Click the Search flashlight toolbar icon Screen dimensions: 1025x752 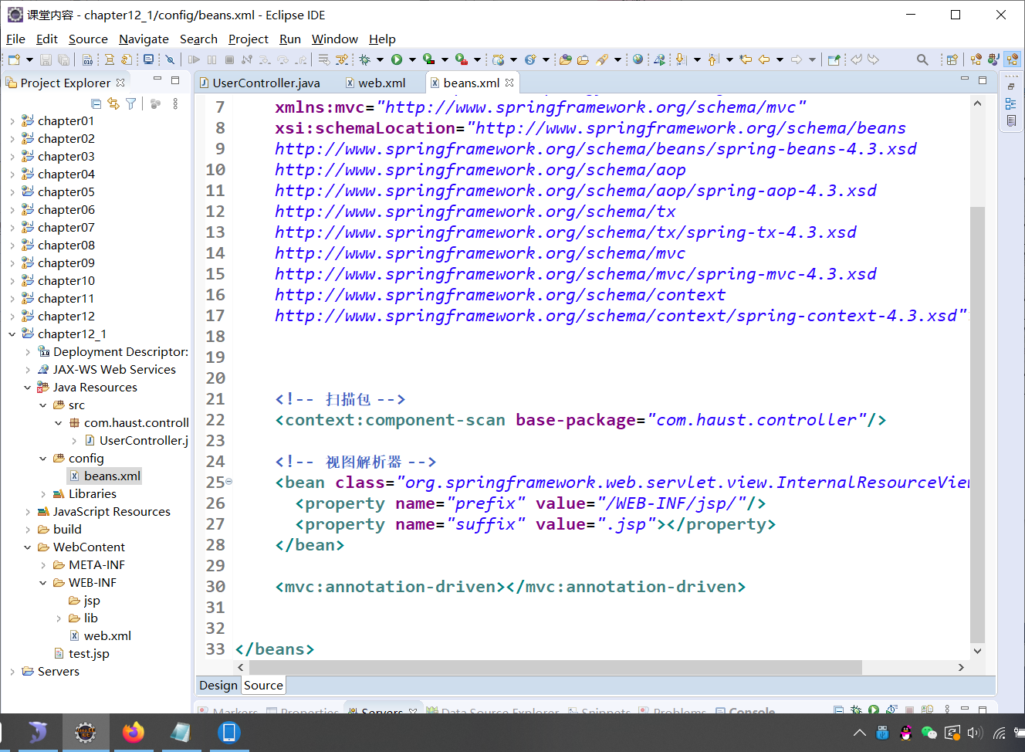click(x=602, y=59)
